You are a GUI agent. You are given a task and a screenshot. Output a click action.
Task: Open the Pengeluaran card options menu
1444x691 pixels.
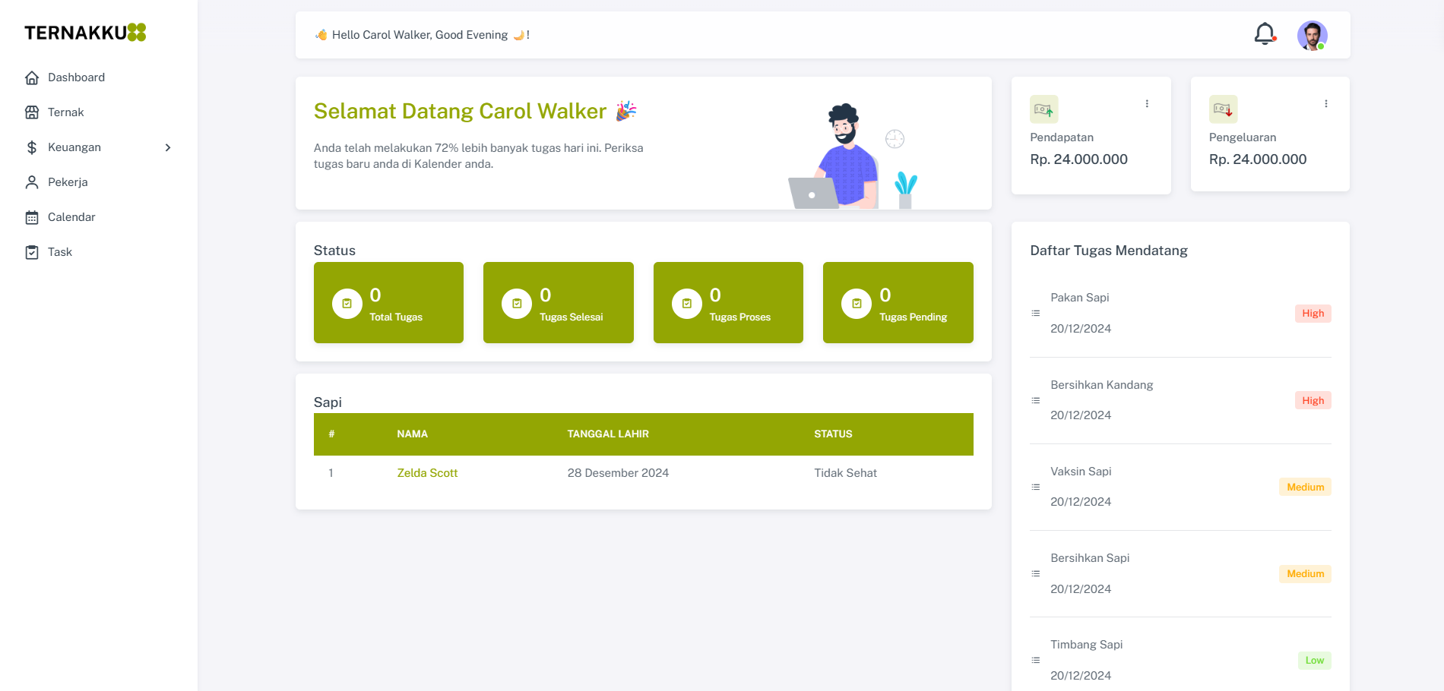click(x=1326, y=104)
